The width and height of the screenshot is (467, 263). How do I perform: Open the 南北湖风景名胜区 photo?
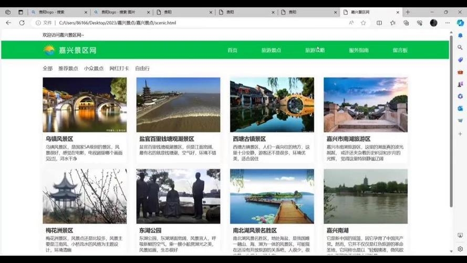click(x=272, y=196)
